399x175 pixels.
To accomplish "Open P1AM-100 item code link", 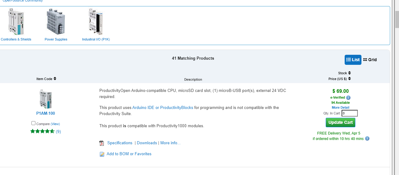I will [x=45, y=113].
